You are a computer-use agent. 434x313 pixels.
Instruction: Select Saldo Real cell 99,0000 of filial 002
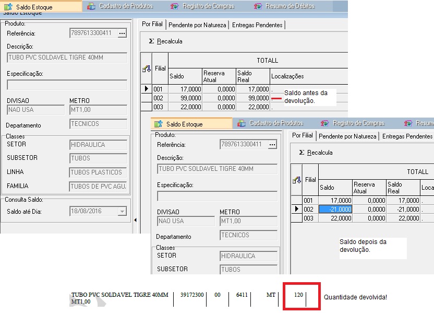(x=253, y=98)
